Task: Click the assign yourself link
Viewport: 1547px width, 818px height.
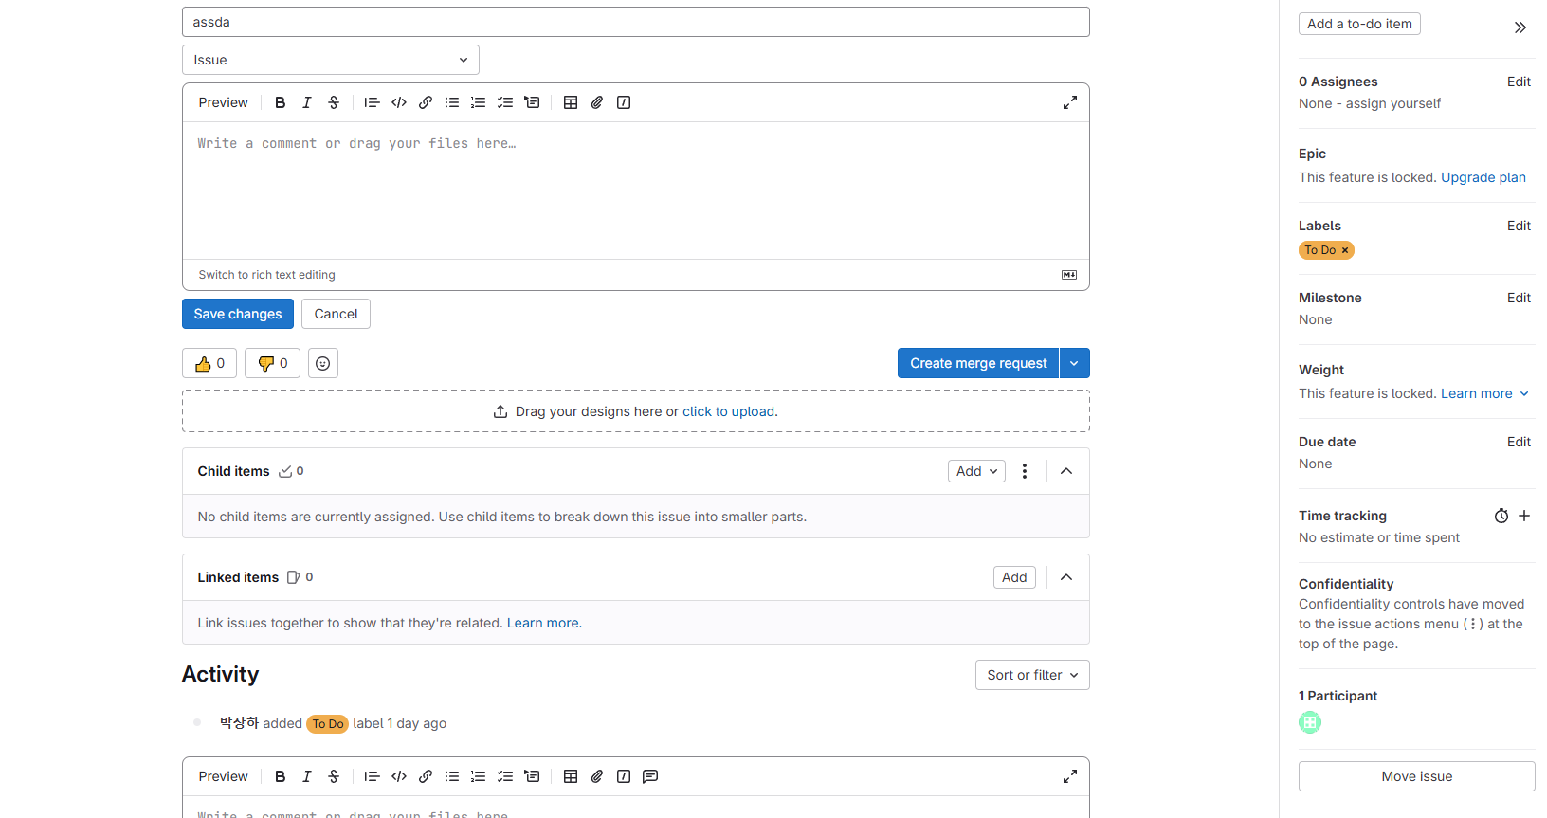Action: 1393,103
